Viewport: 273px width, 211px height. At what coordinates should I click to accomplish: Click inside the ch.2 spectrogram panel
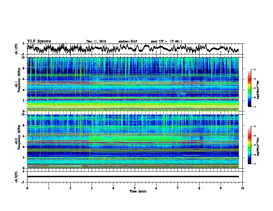tap(133, 141)
